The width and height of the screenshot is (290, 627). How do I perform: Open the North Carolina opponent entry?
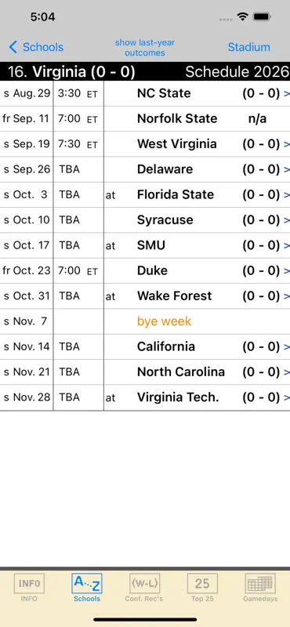tap(181, 371)
